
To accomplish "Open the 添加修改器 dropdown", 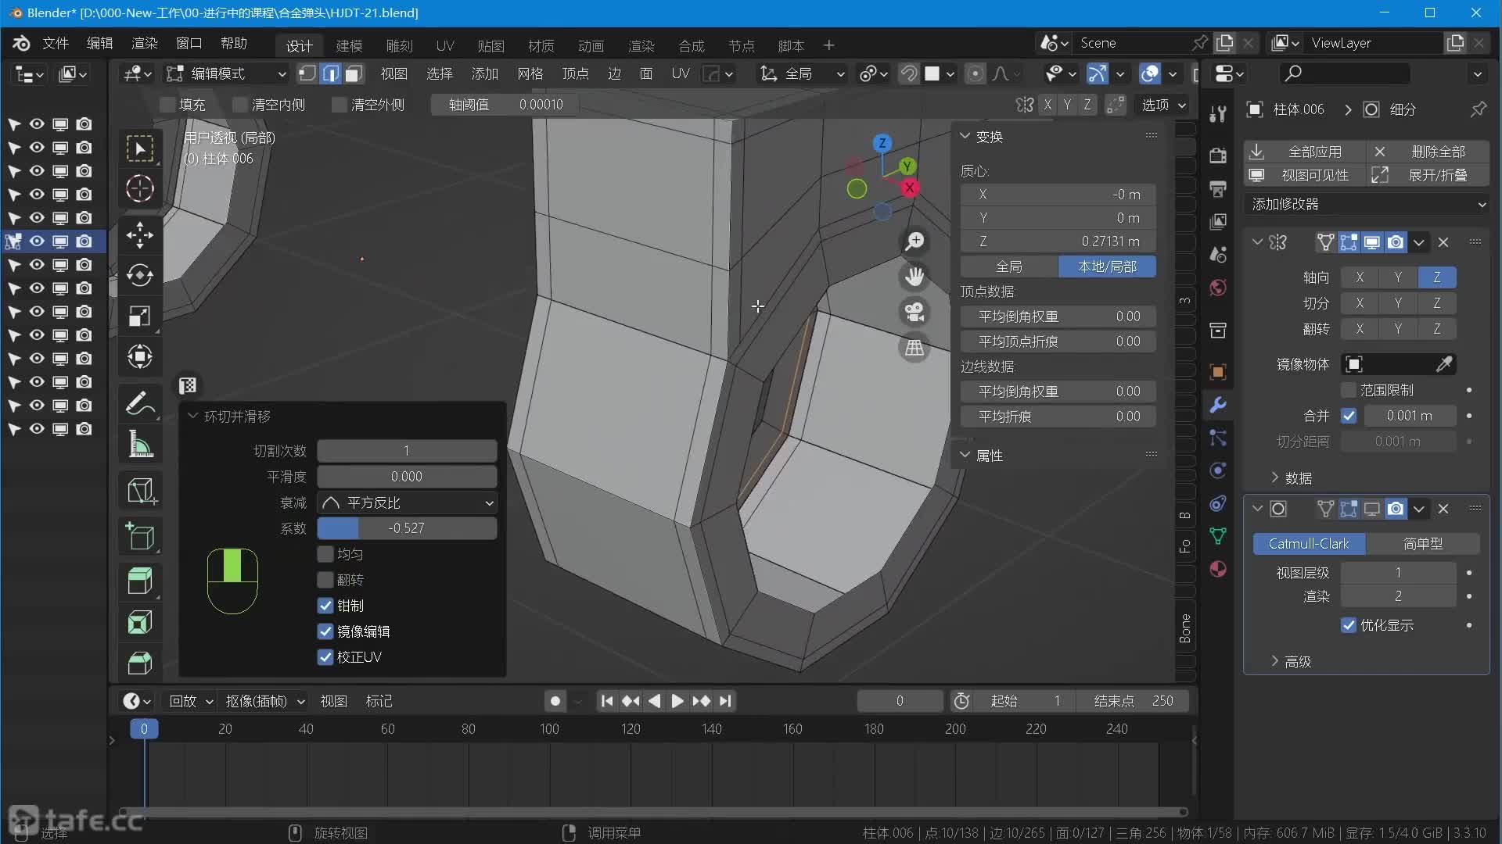I will [x=1367, y=204].
